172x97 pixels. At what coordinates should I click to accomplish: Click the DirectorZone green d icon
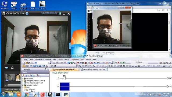[x=60, y=13]
